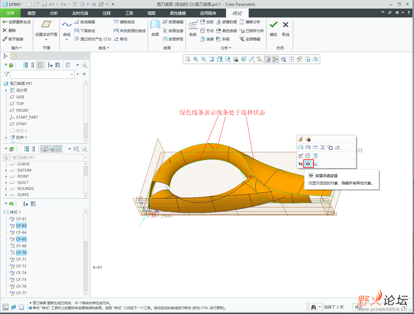This screenshot has height=314, width=414.
Task: Expand the SURFS layer node
Action: tap(6, 195)
